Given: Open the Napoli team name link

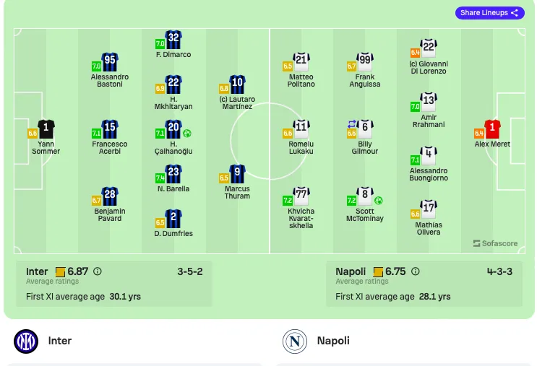Looking at the screenshot, I should [x=333, y=341].
